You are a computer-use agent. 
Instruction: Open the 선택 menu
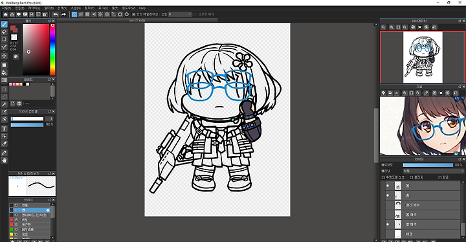[x=62, y=8]
